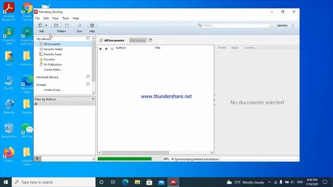Image resolution: width=333 pixels, height=187 pixels.
Task: Open the Edit menu
Action: tap(46, 18)
